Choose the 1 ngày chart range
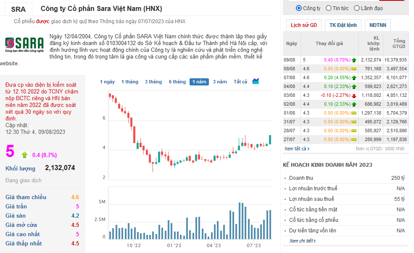 (107, 82)
